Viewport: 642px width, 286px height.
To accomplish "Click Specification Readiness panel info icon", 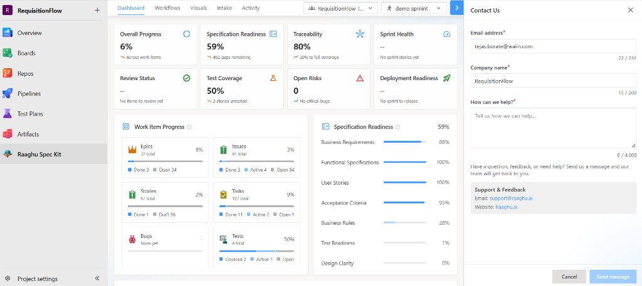I will (397, 127).
